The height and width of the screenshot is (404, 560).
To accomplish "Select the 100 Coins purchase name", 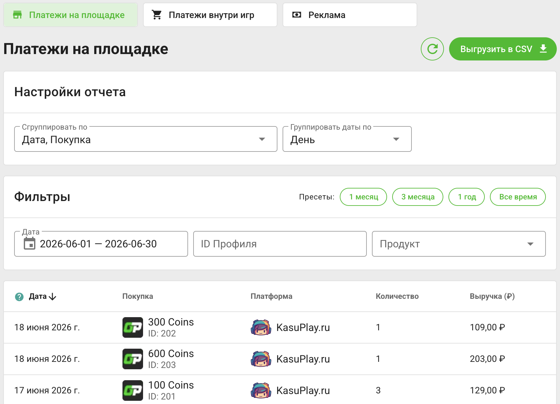I will pyautogui.click(x=171, y=385).
